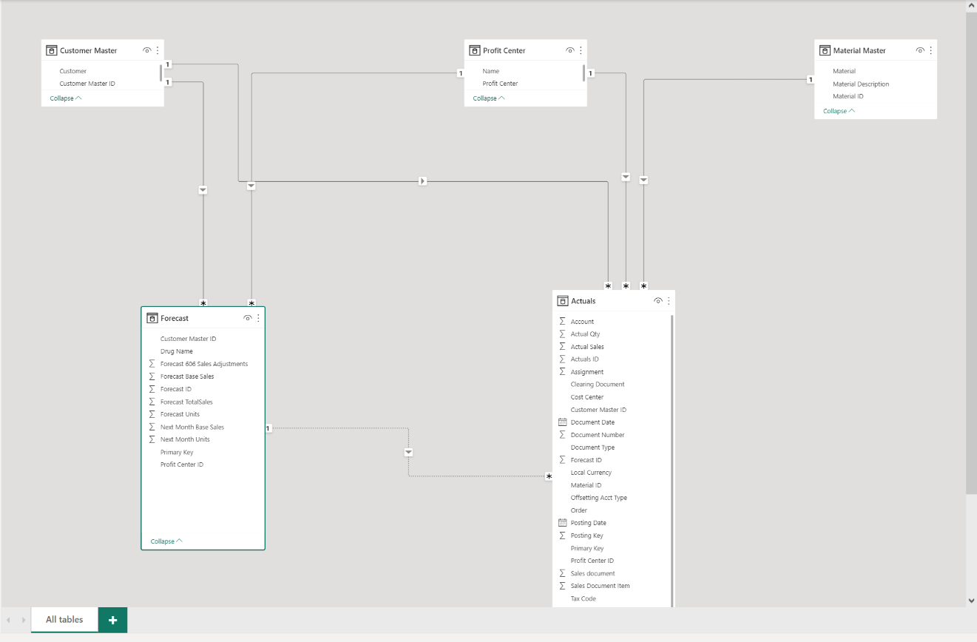Click the canvas vertical scrollbar thumb
The image size is (977, 642).
971,253
